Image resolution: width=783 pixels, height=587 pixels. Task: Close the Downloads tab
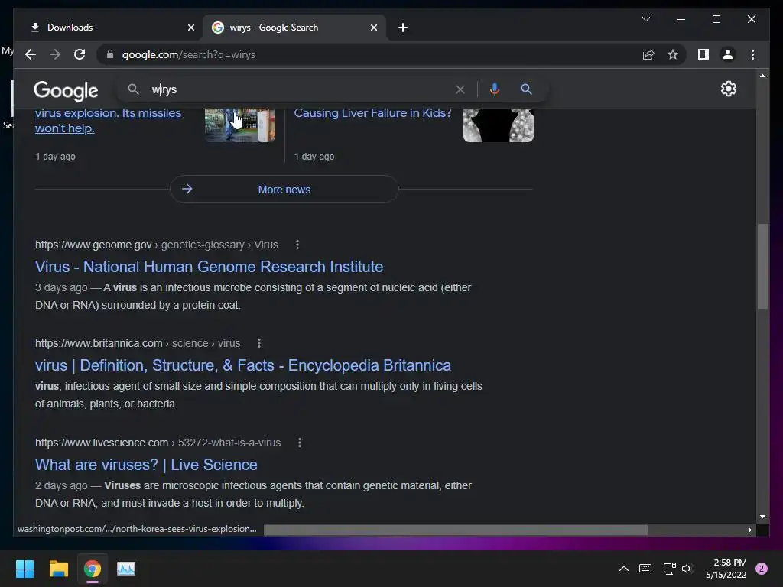190,28
